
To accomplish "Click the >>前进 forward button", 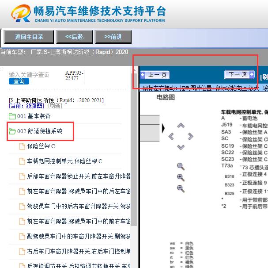I will click(x=113, y=37).
